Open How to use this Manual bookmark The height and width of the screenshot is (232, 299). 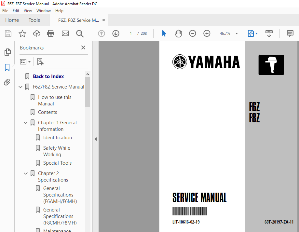point(55,101)
